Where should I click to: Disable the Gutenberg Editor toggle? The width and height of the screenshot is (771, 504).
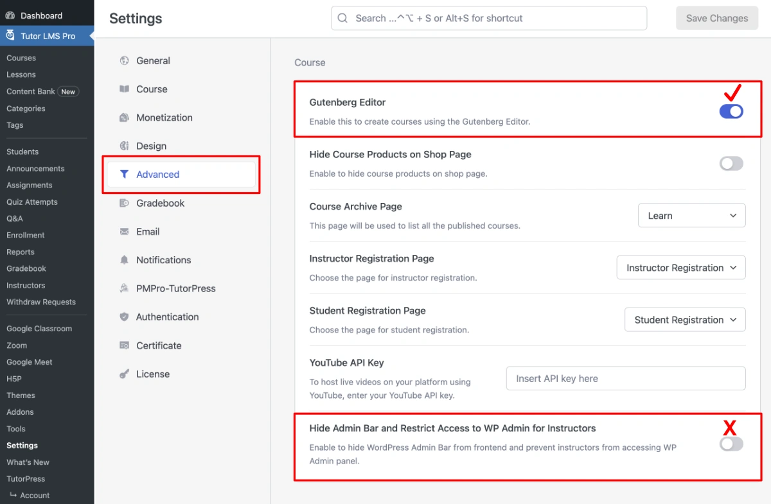tap(731, 111)
